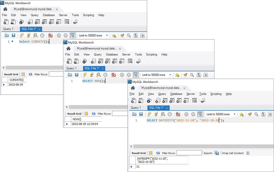274x172 pixels.
Task: Refresh result icon in DATEDIFF result grid
Action: [x=158, y=153]
